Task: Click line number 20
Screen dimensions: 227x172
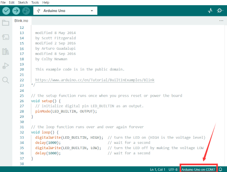Action: pos(22,69)
